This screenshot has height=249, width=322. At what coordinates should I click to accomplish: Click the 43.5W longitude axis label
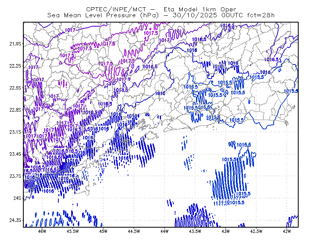[x=195, y=231]
